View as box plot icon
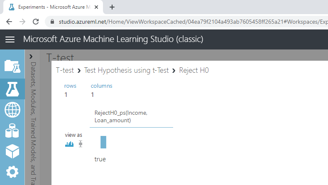The height and width of the screenshot is (185, 328). (81, 144)
